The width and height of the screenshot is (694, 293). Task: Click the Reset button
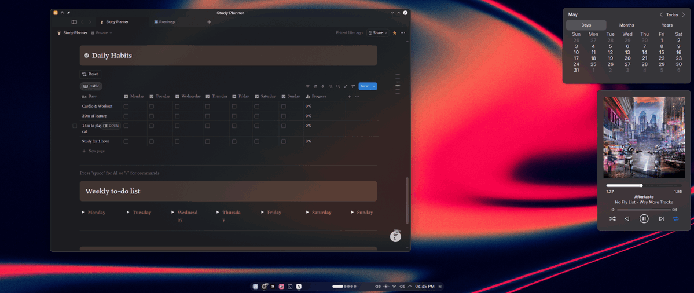90,74
